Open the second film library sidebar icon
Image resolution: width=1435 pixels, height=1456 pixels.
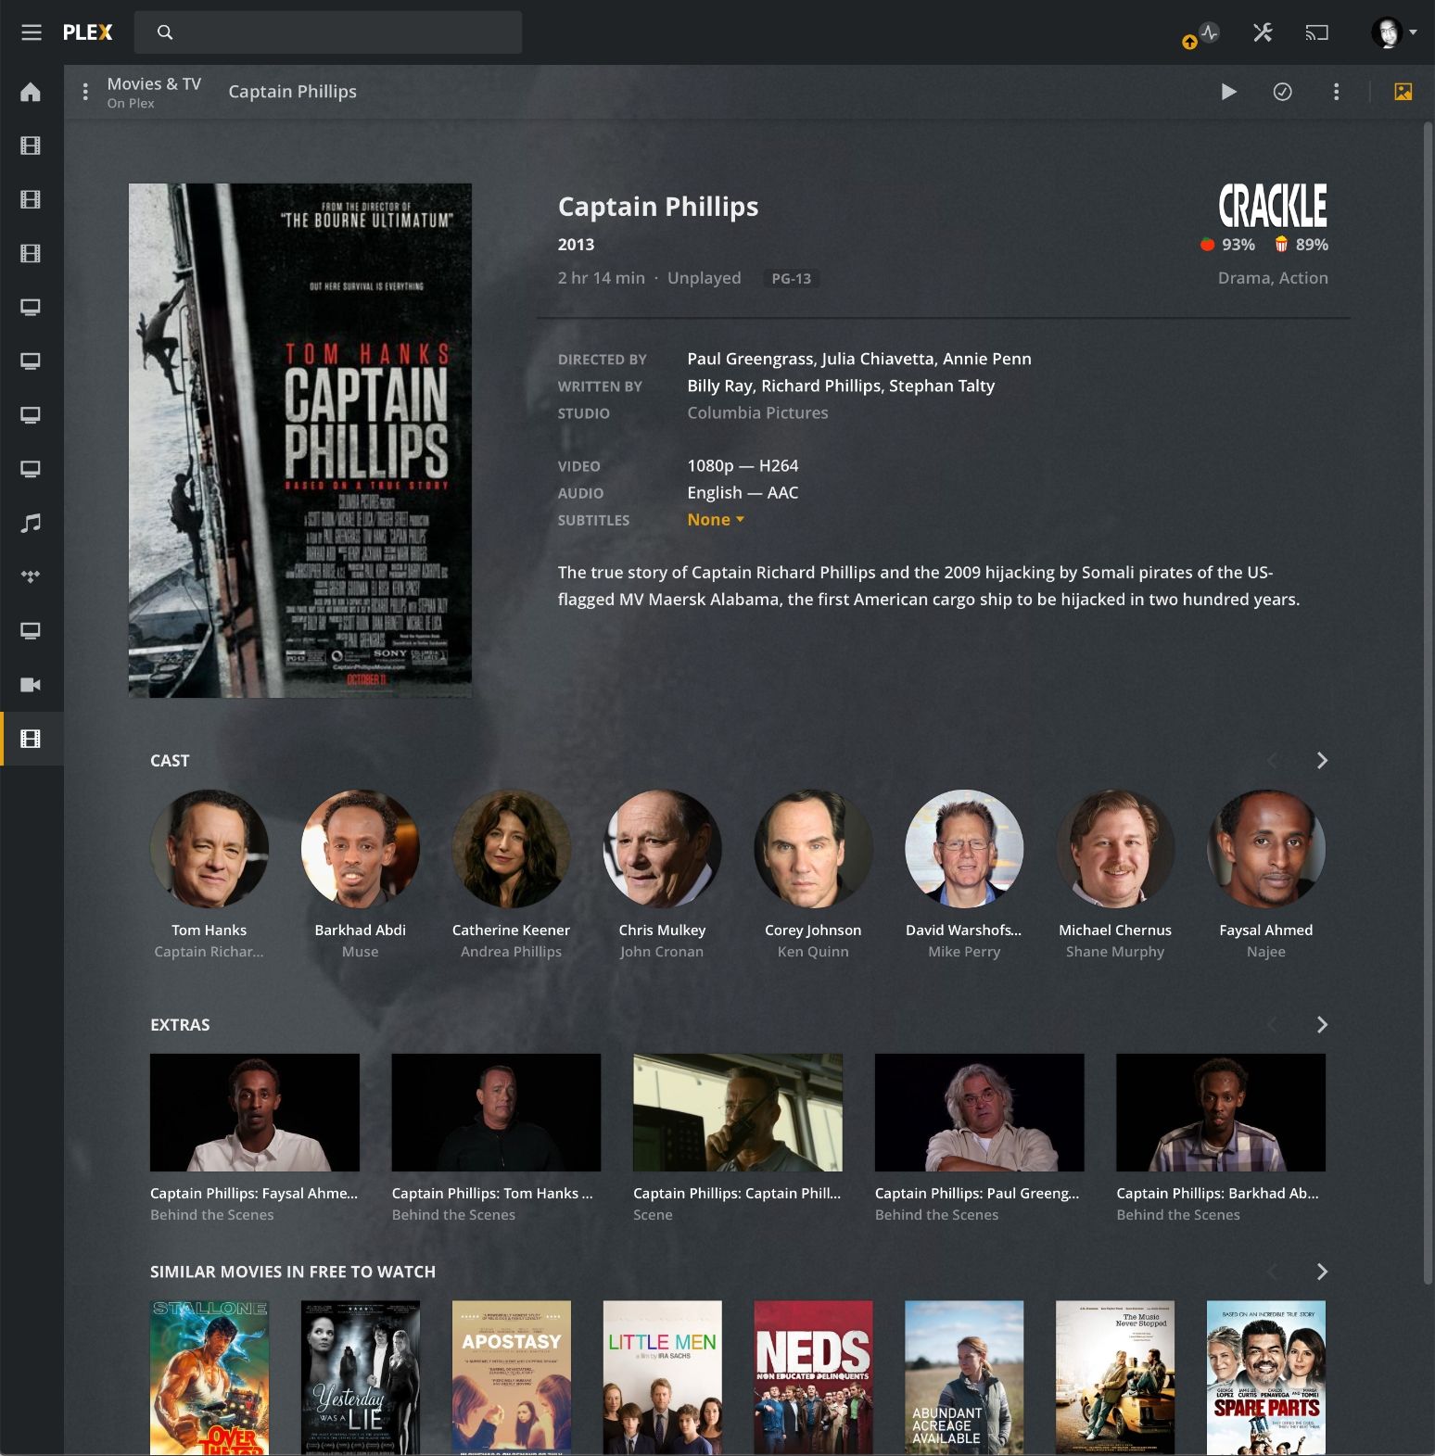coord(31,199)
